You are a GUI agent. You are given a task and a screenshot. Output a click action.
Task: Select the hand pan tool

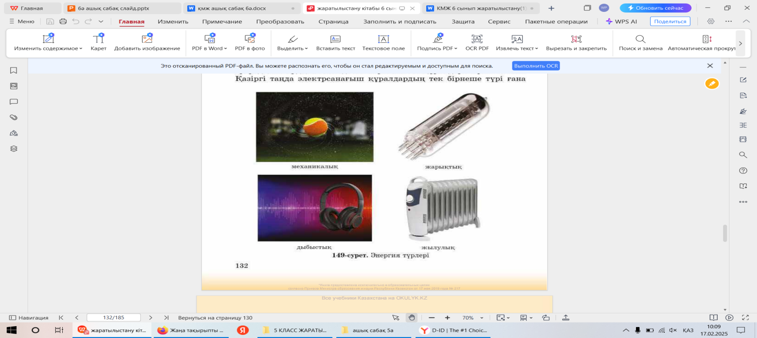click(x=412, y=317)
